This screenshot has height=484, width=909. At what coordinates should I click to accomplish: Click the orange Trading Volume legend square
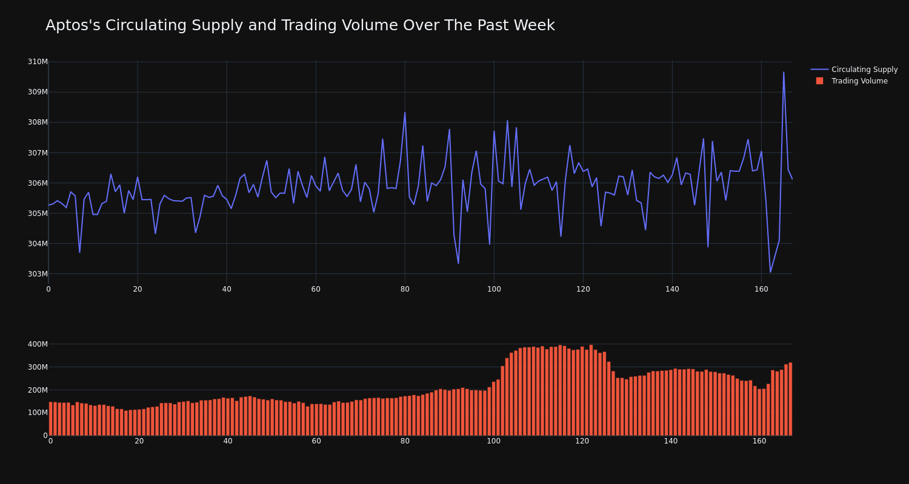point(819,80)
